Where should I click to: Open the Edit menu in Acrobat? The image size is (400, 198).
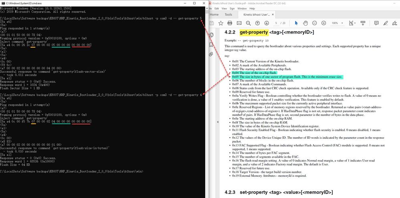(217, 8)
